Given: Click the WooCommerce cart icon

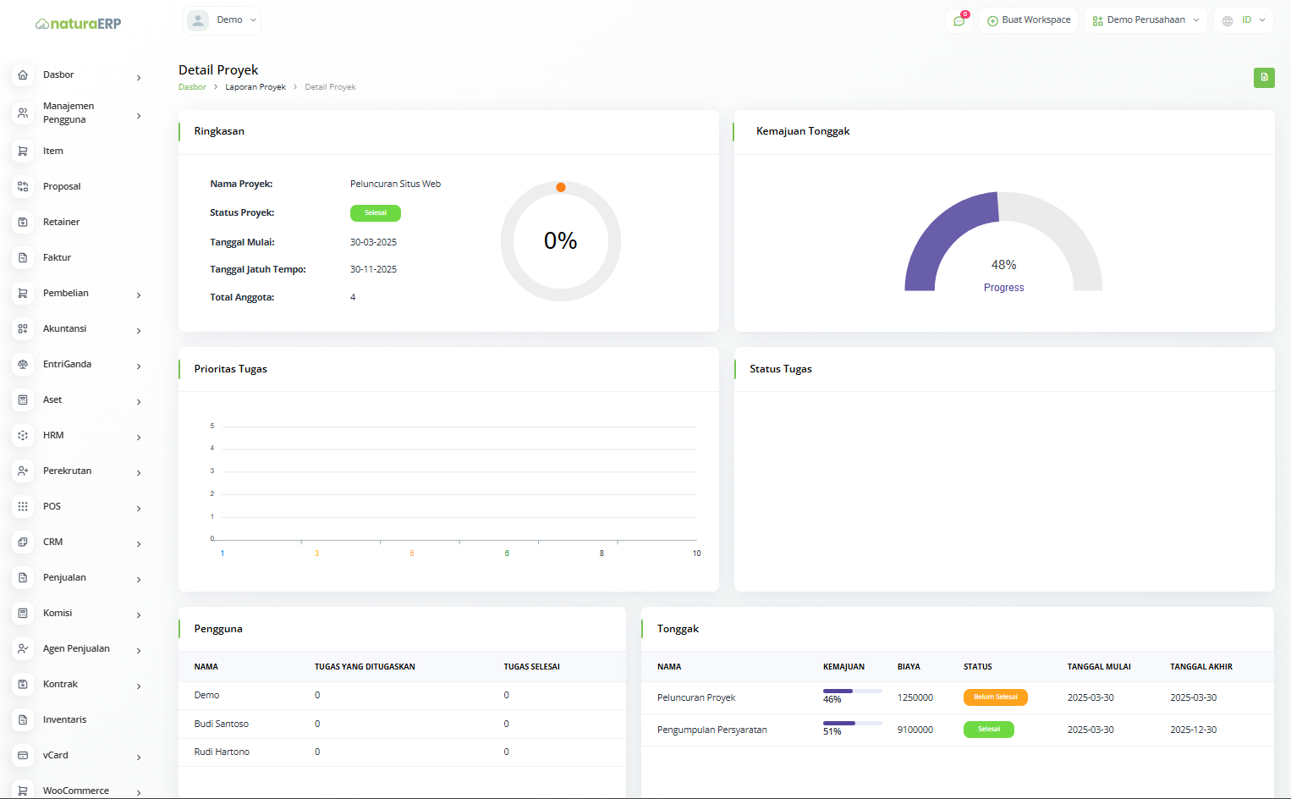Looking at the screenshot, I should click(x=23, y=791).
